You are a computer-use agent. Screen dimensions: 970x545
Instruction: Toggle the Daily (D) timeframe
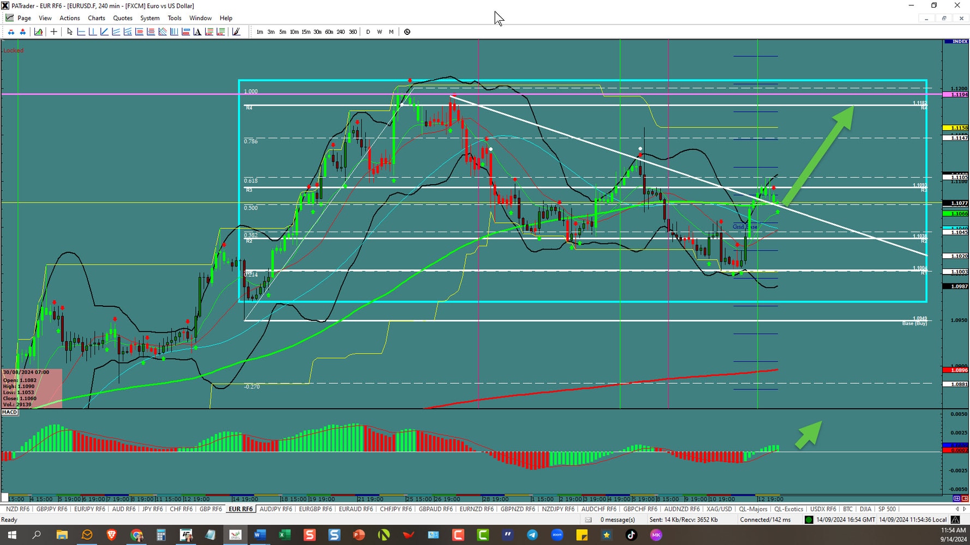pyautogui.click(x=368, y=32)
